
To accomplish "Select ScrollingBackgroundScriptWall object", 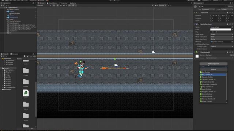I will (20, 29).
